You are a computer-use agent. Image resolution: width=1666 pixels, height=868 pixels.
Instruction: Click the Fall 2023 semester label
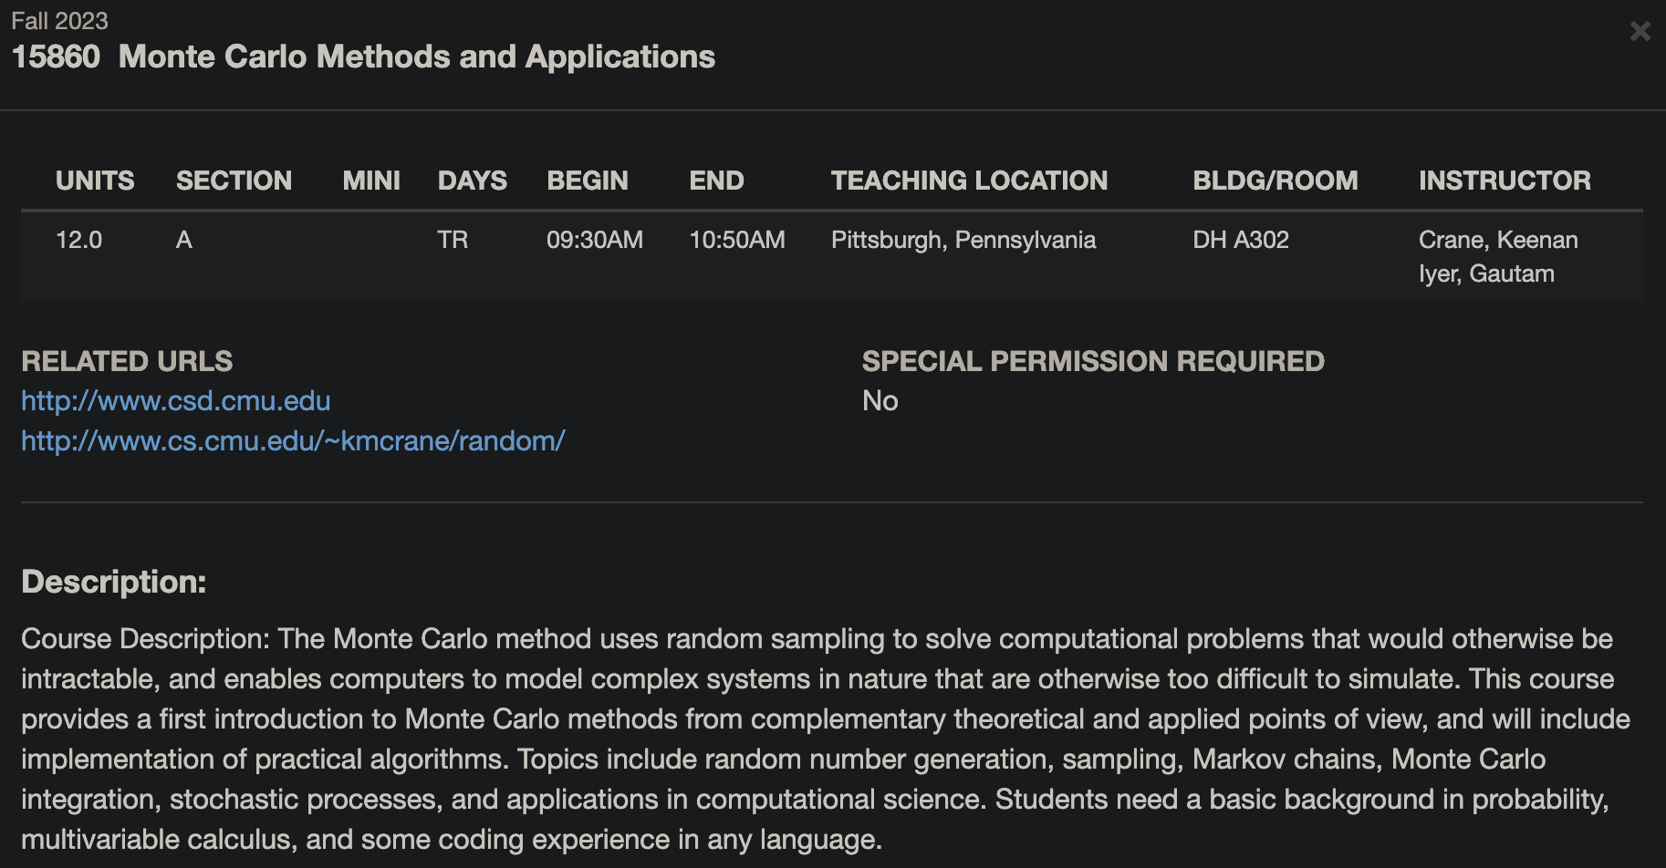tap(59, 20)
